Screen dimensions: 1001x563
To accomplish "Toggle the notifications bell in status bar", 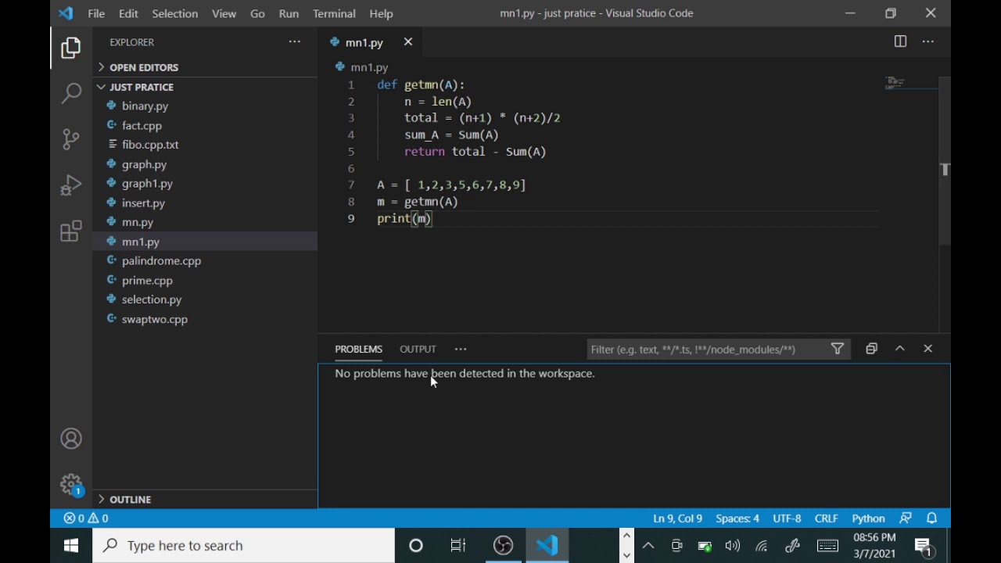I will point(932,518).
